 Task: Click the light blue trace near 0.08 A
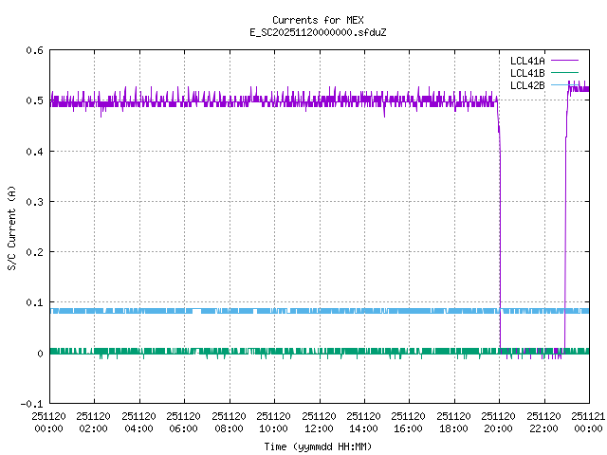click(285, 311)
